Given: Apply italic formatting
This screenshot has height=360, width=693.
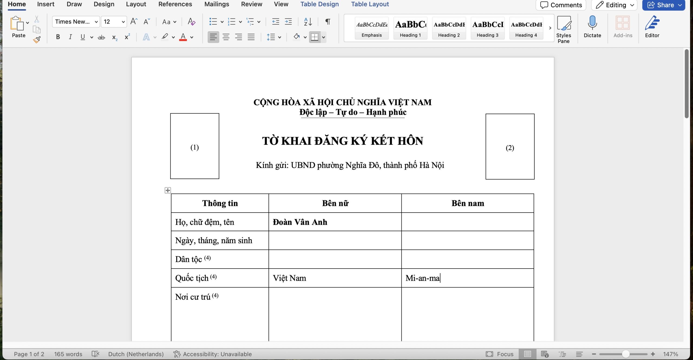Looking at the screenshot, I should pos(70,37).
